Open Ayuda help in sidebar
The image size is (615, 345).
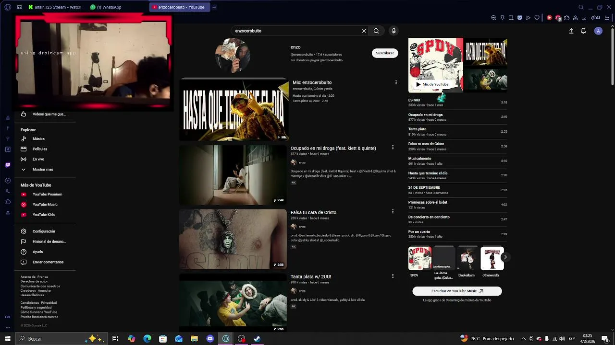(46, 252)
